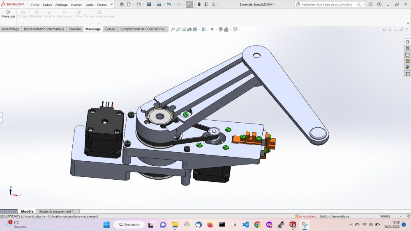Expand the MMGS unit system dropdown
411x231 pixels.
[x=386, y=216]
